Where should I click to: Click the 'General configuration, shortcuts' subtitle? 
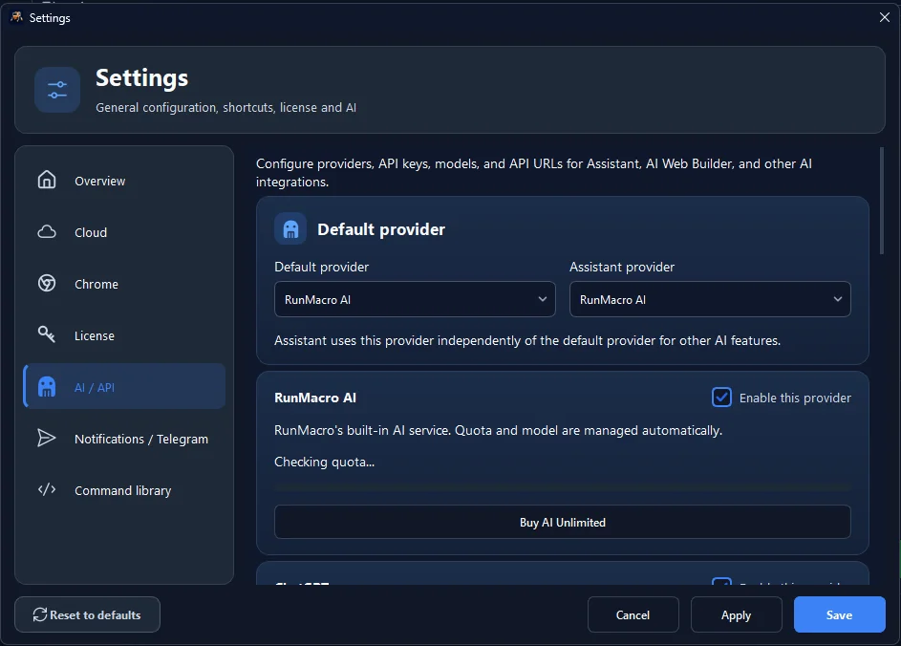(x=225, y=107)
